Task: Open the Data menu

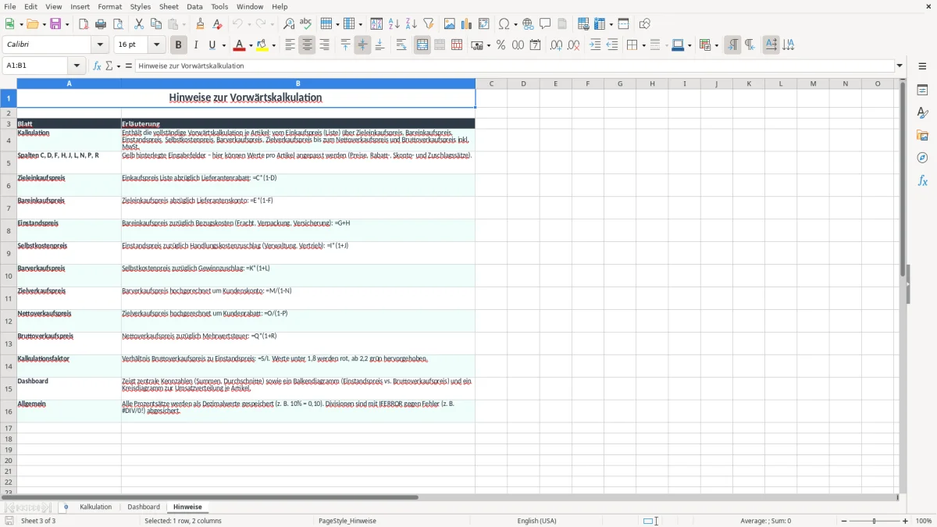Action: [194, 6]
